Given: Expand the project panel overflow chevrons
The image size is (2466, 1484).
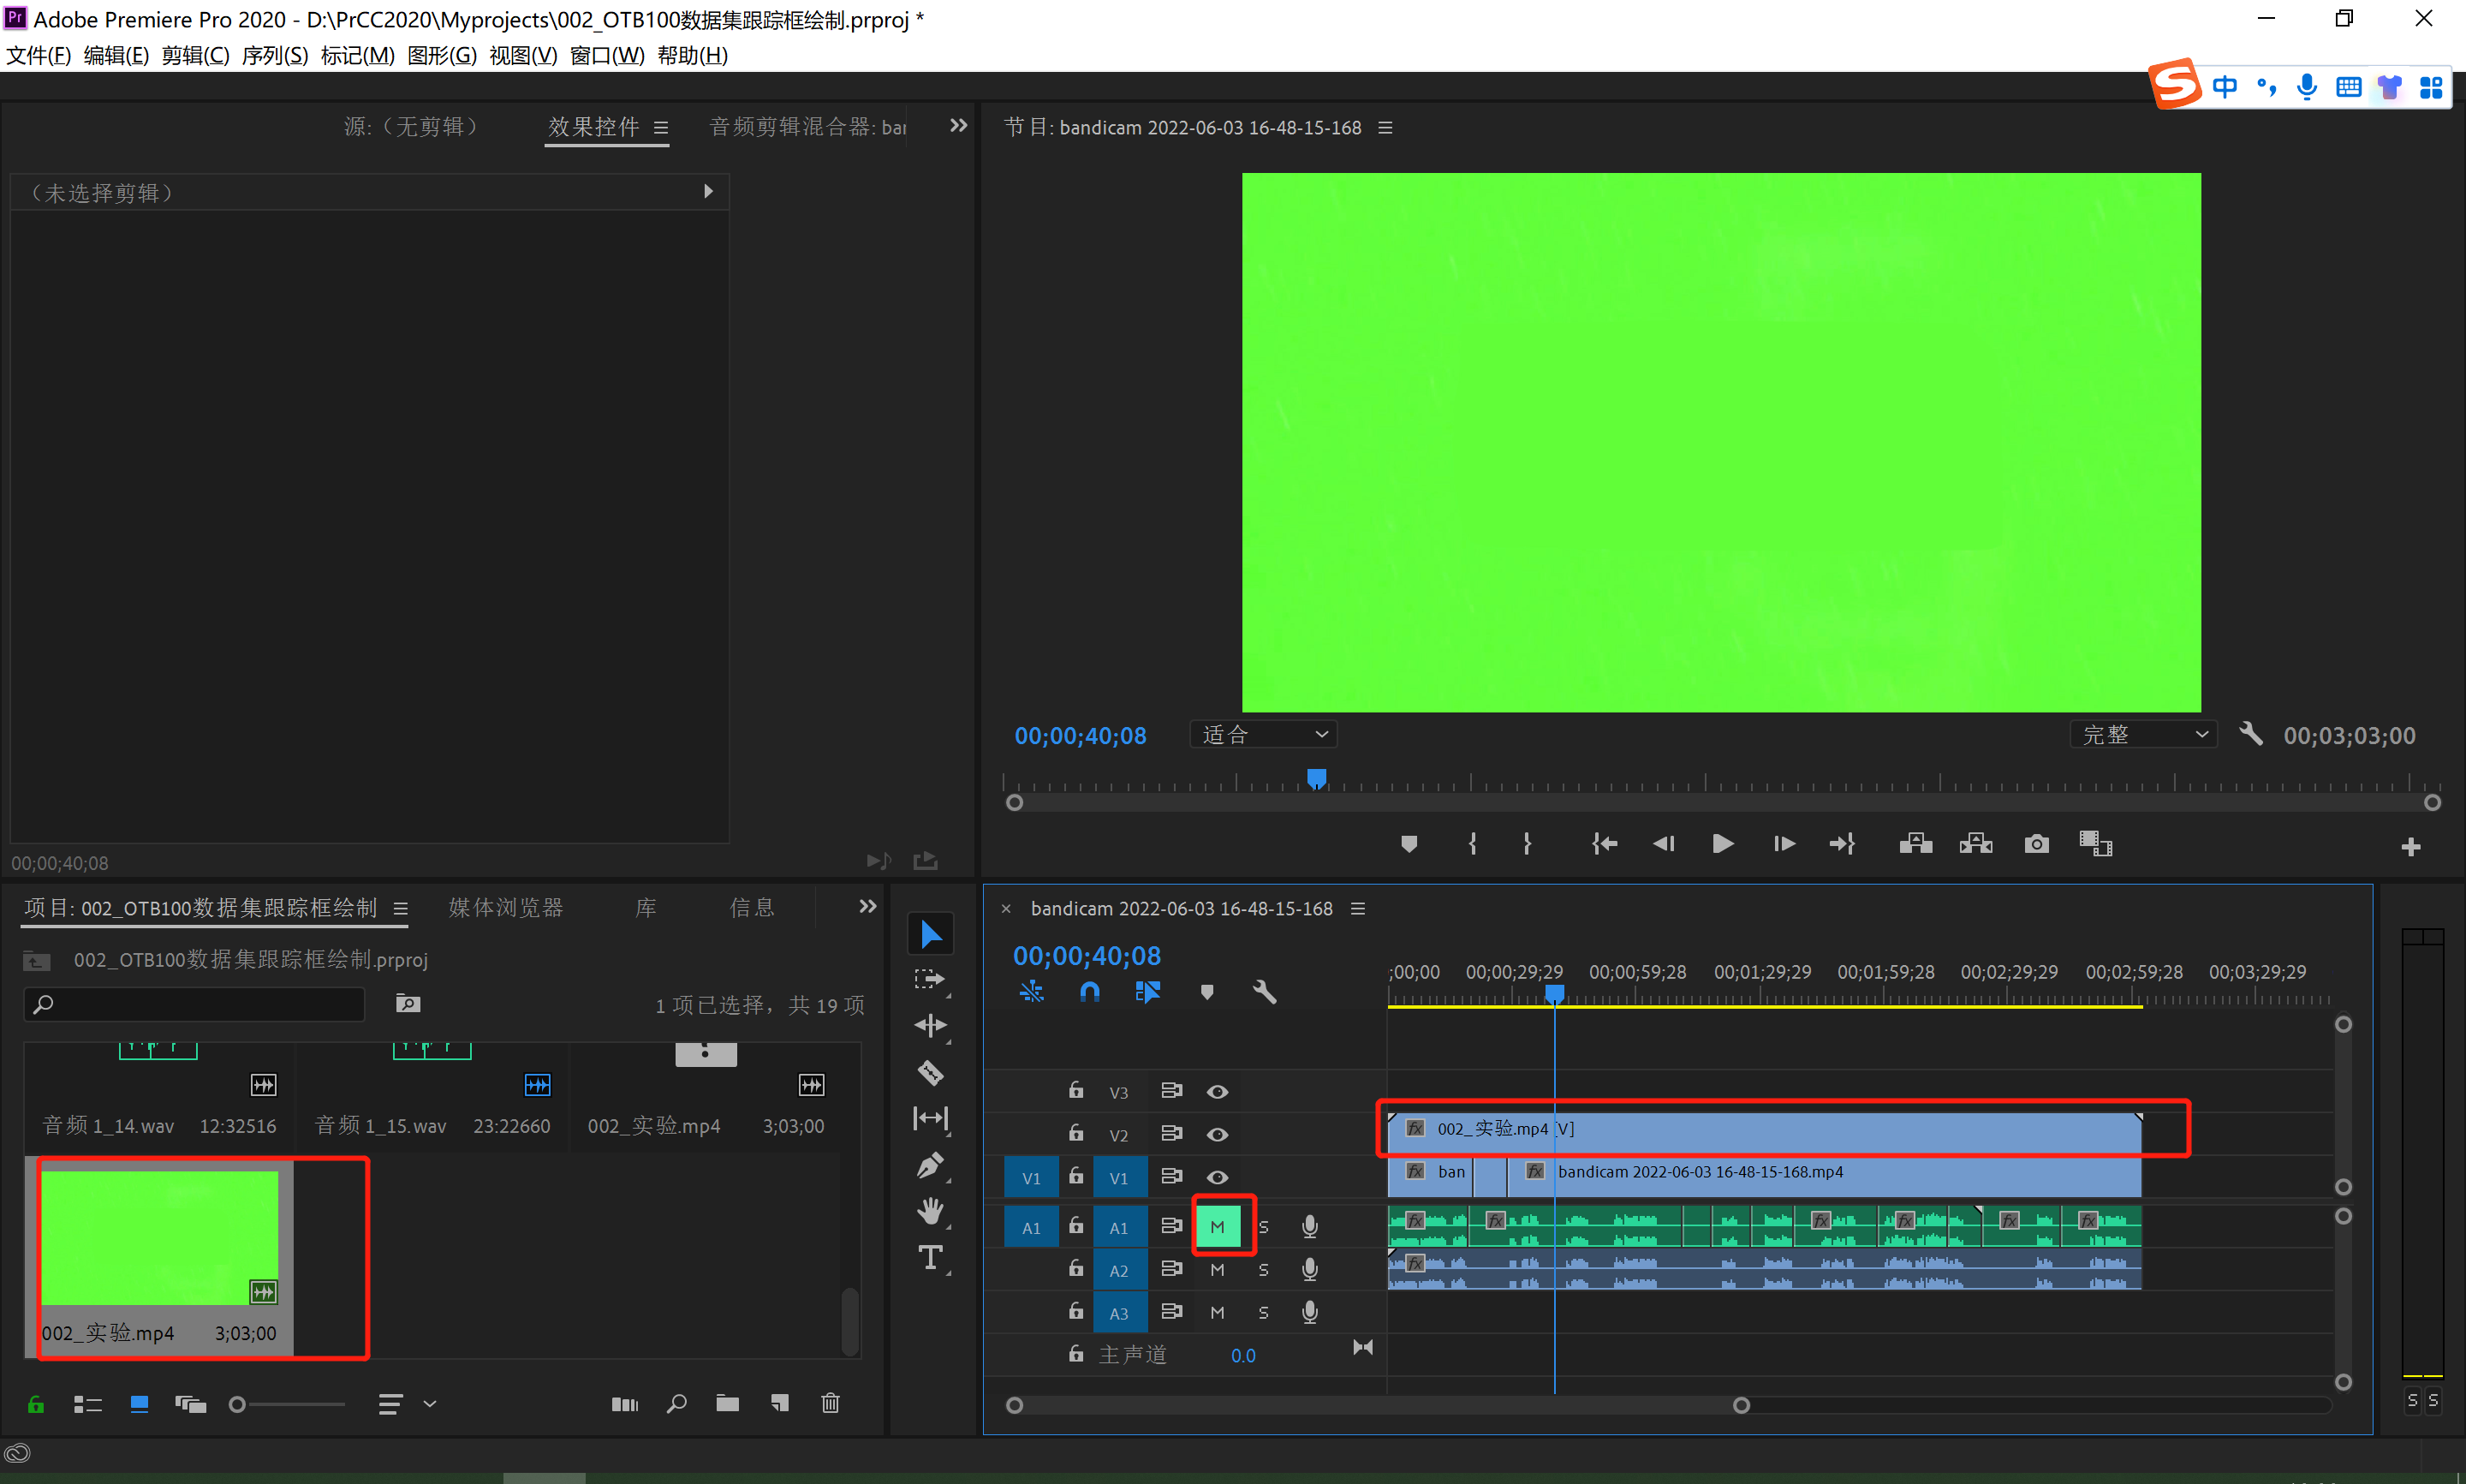Looking at the screenshot, I should 867,907.
